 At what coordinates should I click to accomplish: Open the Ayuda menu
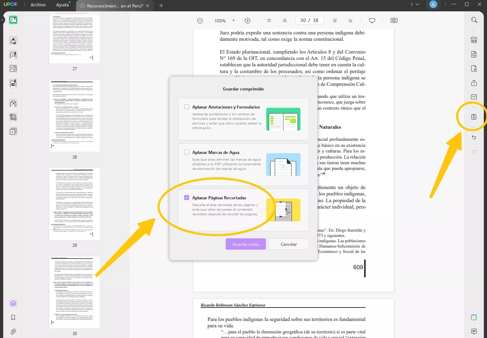63,5
